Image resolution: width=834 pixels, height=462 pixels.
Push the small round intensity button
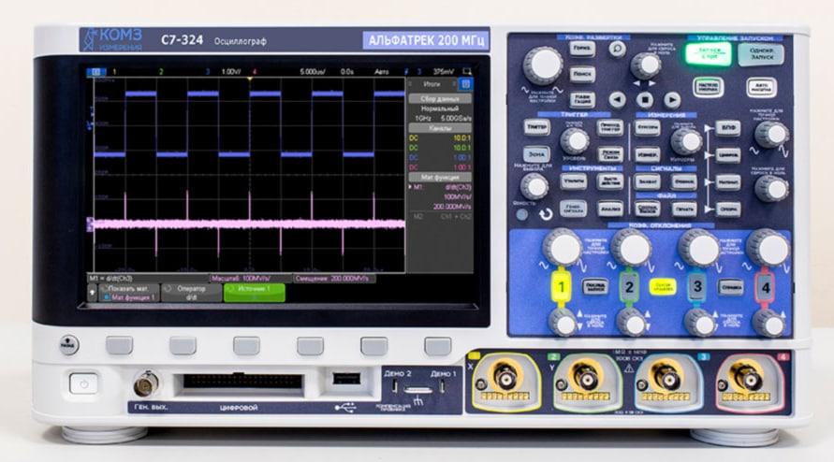pos(522,214)
